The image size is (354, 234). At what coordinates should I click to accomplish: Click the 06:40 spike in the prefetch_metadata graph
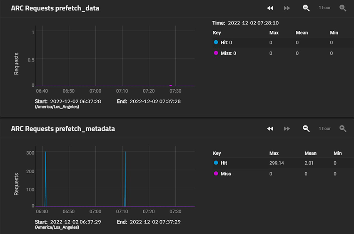45,166
